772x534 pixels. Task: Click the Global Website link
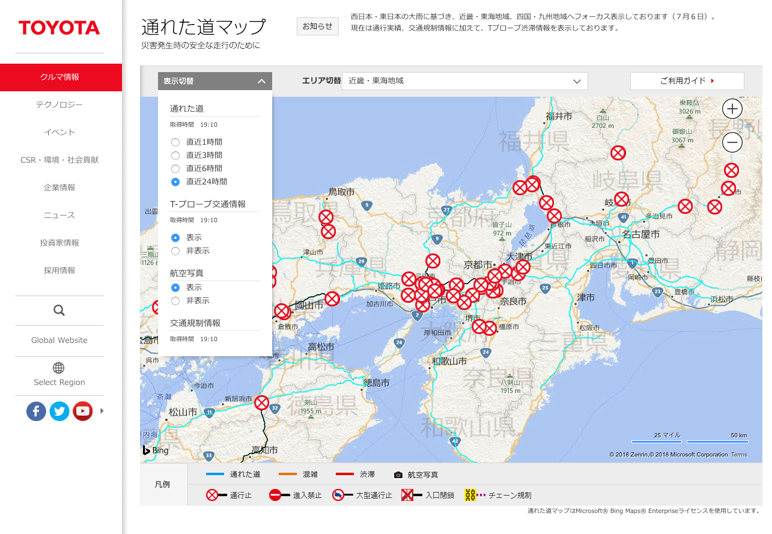click(x=59, y=340)
